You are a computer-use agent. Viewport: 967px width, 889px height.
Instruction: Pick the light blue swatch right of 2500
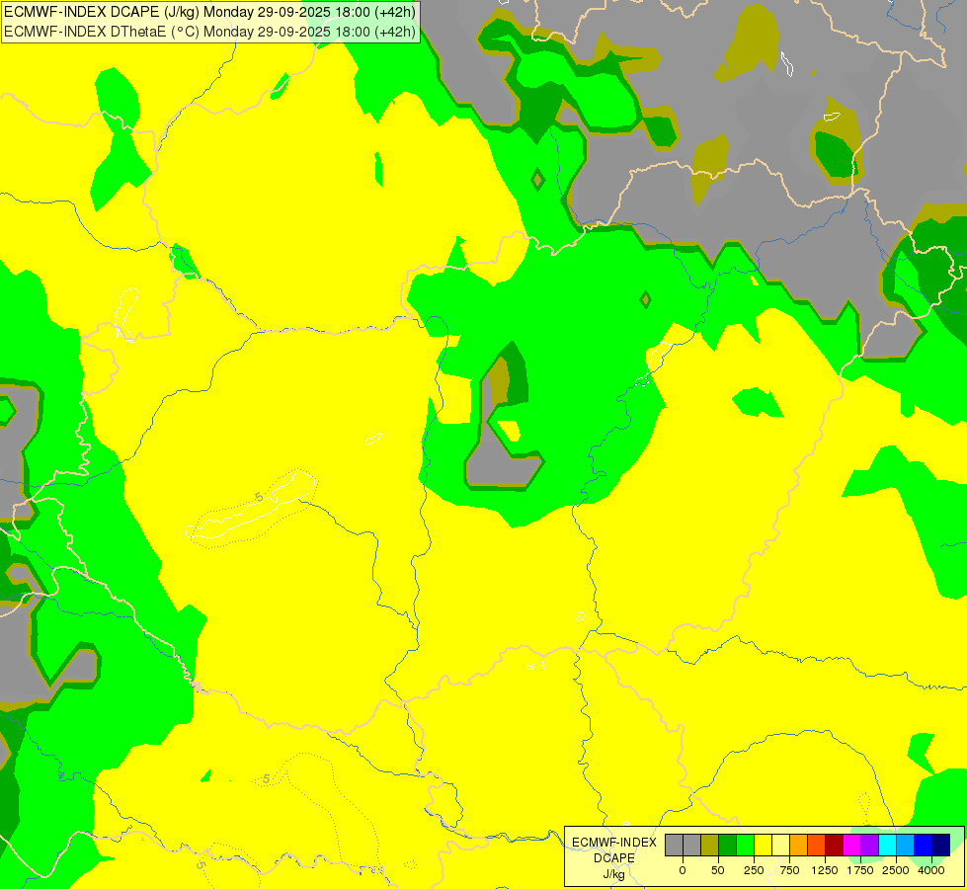906,846
